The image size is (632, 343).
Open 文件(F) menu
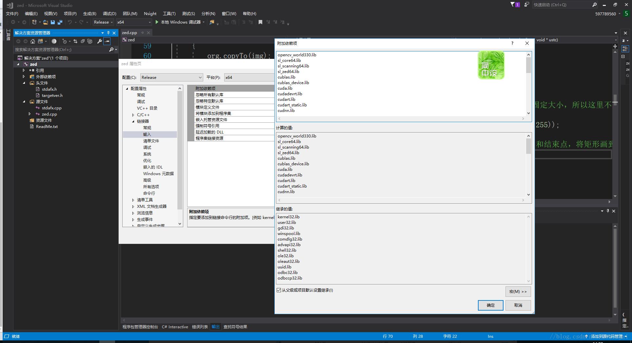pyautogui.click(x=12, y=14)
